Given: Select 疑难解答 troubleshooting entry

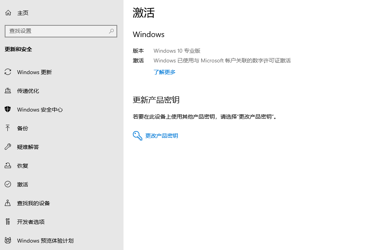Looking at the screenshot, I should (28, 147).
